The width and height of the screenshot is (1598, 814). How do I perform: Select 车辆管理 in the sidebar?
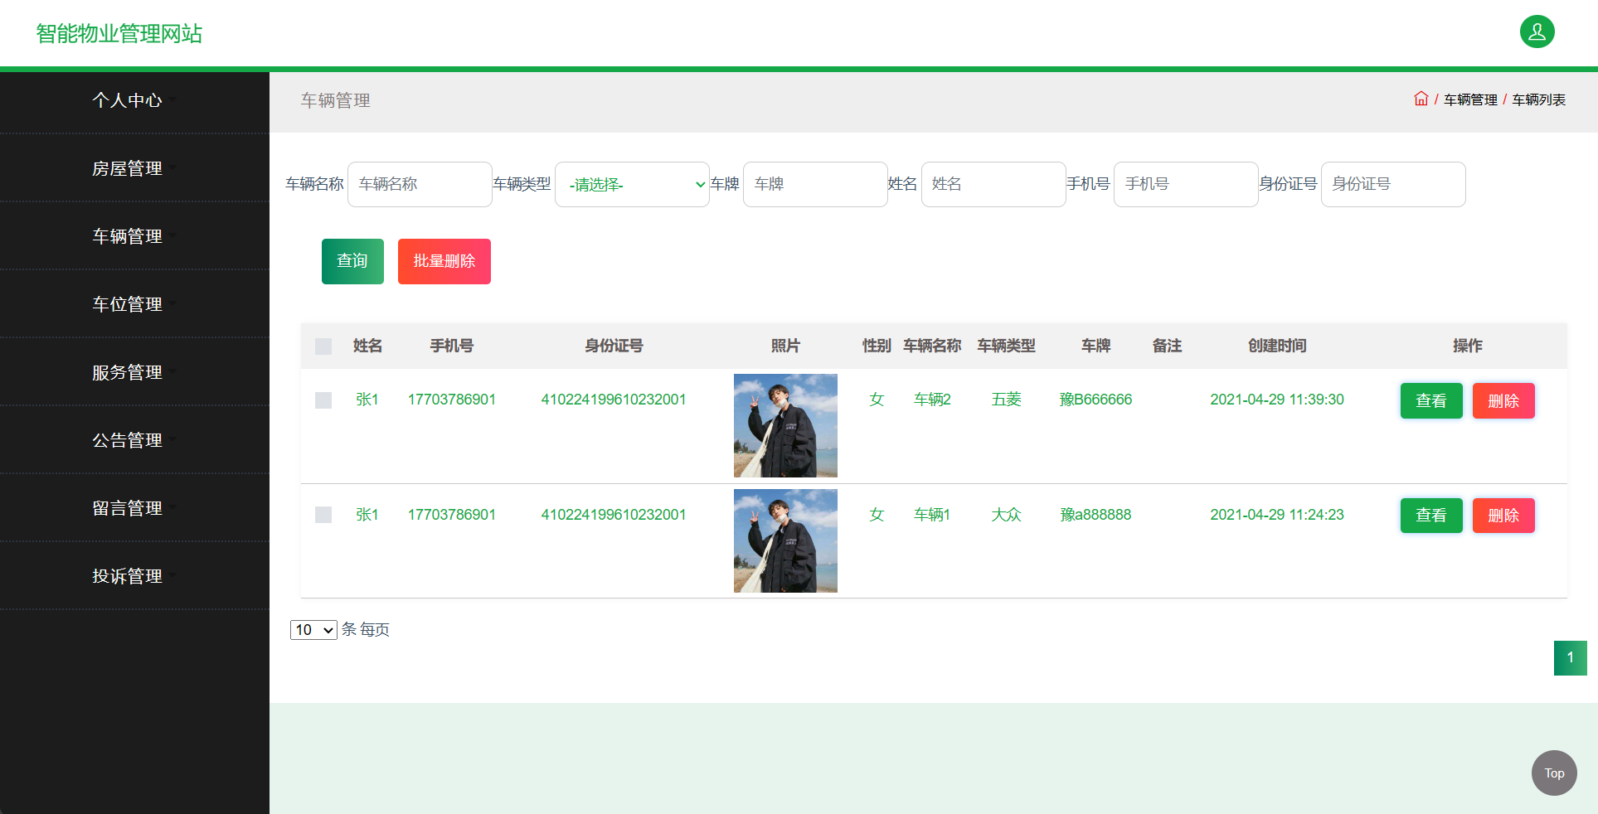(129, 235)
